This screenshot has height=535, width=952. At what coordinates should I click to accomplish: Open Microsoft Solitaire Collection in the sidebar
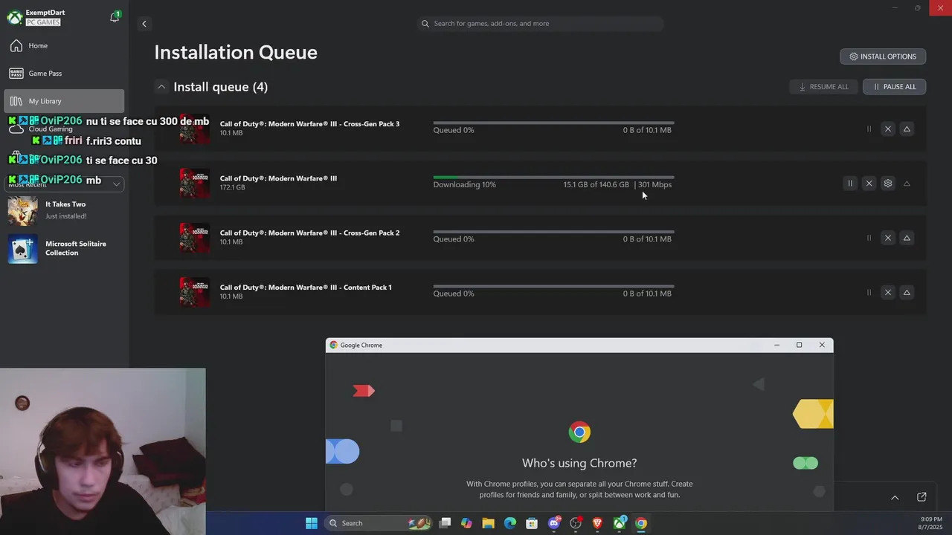[64, 249]
